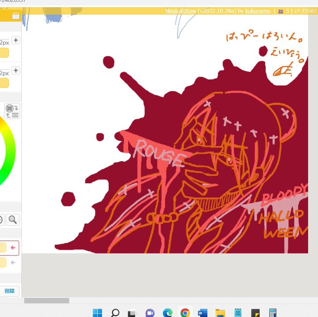This screenshot has width=318, height=317.
Task: Open Notepad from taskbar
Action: [x=238, y=313]
